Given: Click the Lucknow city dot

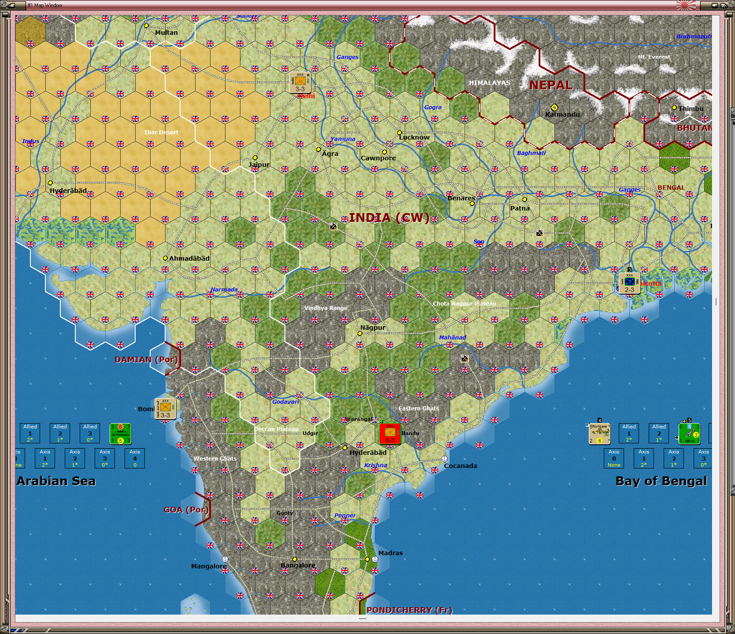Looking at the screenshot, I should coord(399,132).
